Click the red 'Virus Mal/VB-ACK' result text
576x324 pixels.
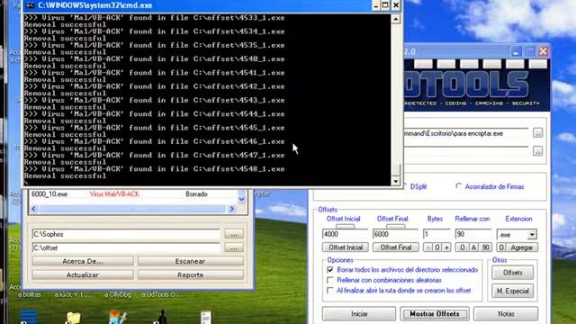tap(114, 194)
